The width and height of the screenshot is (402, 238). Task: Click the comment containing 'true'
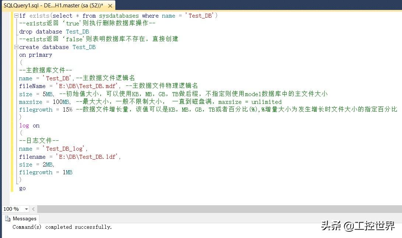pos(87,23)
